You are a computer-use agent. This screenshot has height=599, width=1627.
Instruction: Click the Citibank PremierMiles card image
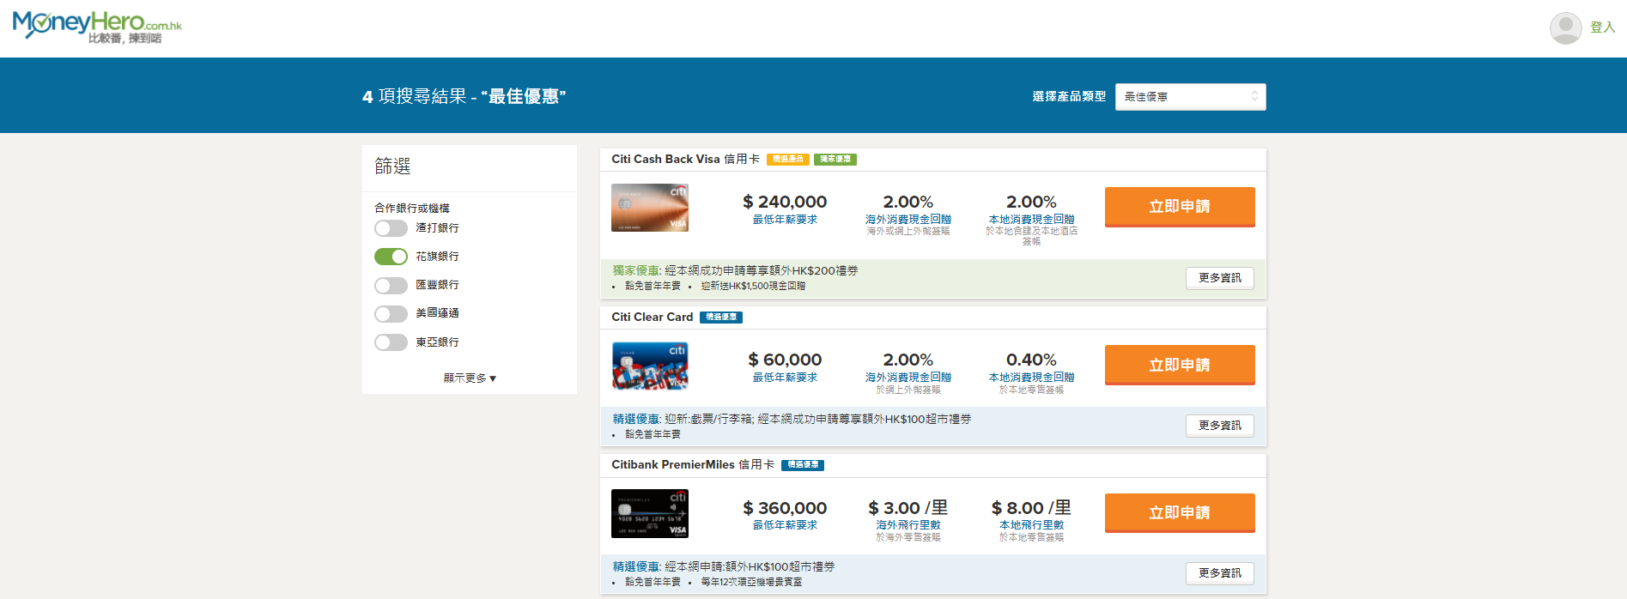point(650,513)
